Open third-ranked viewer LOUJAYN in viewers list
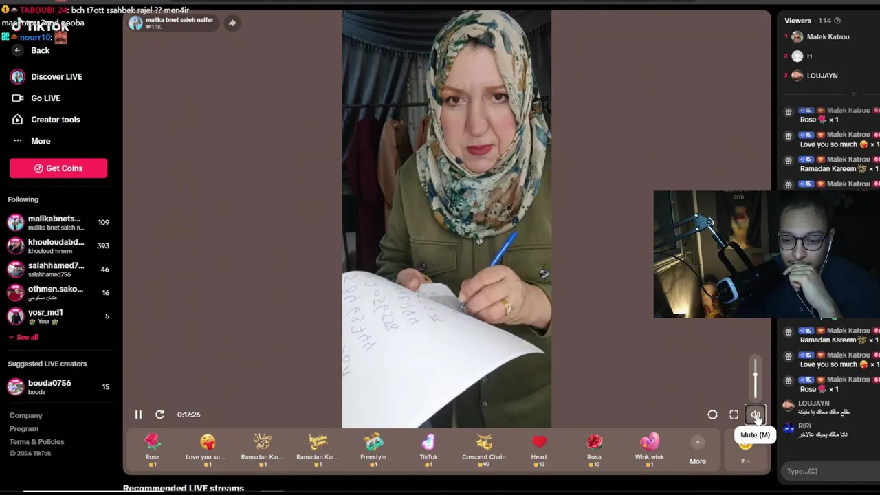The image size is (880, 495). [x=822, y=76]
